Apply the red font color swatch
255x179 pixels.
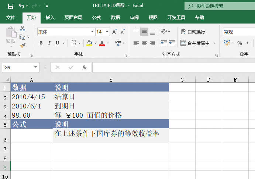(x=101, y=43)
